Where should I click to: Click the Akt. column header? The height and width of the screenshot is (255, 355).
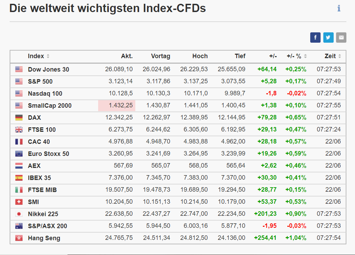(127, 56)
